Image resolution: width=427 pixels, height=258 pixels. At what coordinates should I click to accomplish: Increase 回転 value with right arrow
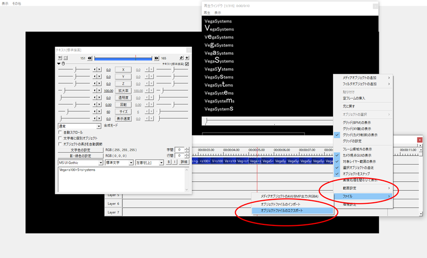click(99, 104)
